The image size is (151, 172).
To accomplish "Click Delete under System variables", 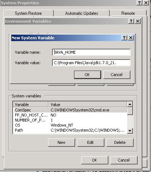I will pos(120,142).
